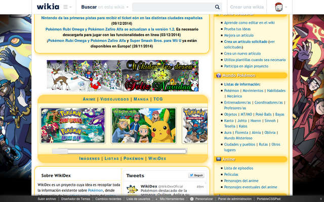Click 'Cambios recientes' in toolbar
The width and height of the screenshot is (324, 202).
point(108,199)
